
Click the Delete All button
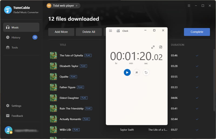(x=89, y=32)
